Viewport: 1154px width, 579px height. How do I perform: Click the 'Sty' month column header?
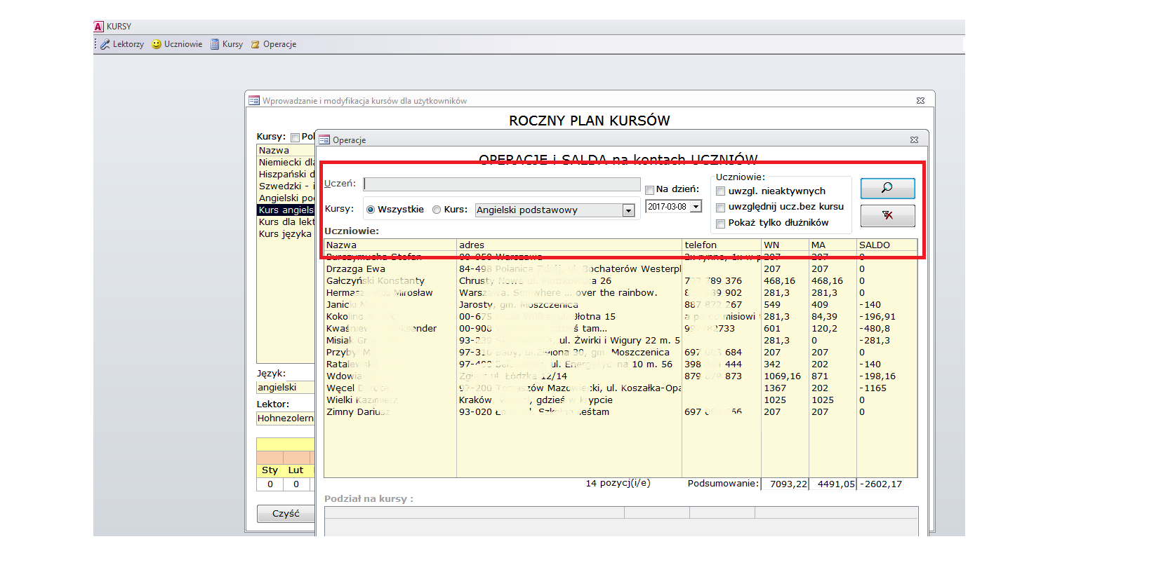point(270,470)
